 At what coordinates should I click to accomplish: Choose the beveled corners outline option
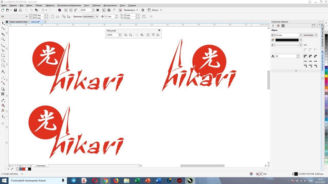tap(315, 56)
